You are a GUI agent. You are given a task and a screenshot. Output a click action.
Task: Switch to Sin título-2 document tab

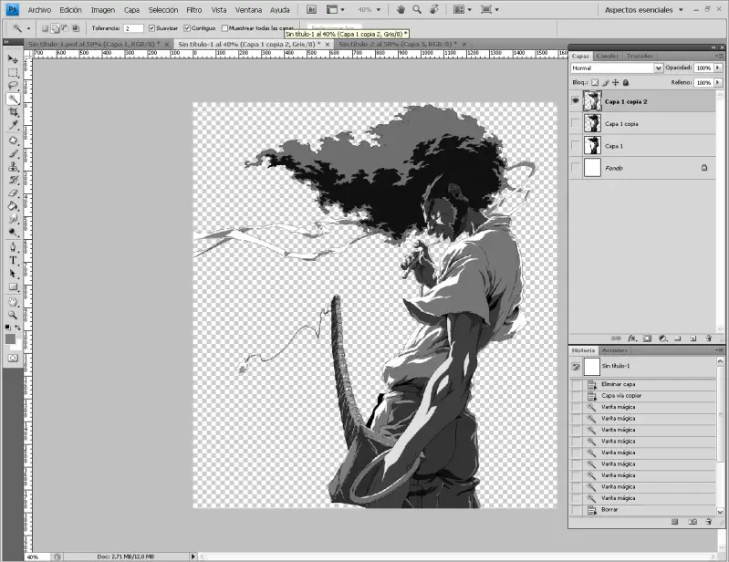398,44
